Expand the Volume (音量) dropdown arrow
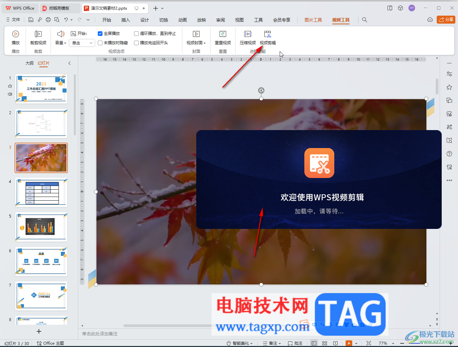 coord(65,43)
